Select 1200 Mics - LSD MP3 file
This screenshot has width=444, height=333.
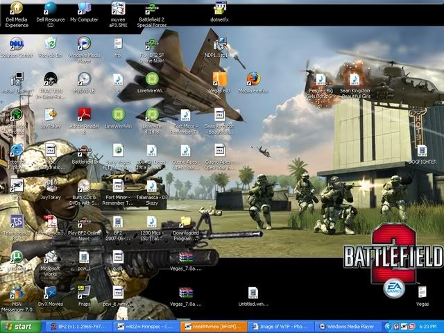click(152, 228)
